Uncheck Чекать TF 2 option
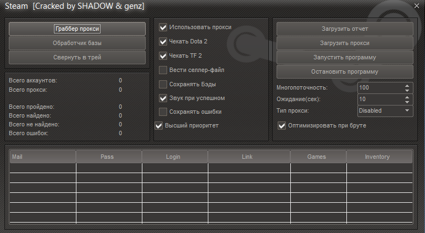 click(163, 56)
